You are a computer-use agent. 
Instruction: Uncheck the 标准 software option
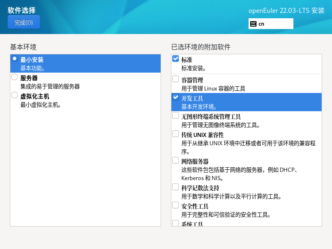[175, 59]
